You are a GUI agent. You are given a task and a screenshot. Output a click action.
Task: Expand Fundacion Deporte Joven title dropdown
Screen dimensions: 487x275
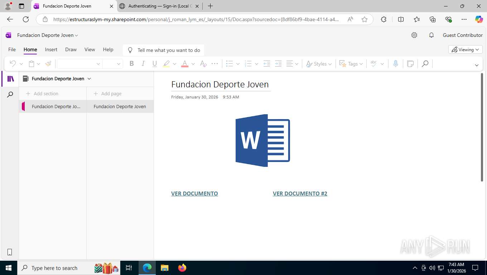[48, 35]
